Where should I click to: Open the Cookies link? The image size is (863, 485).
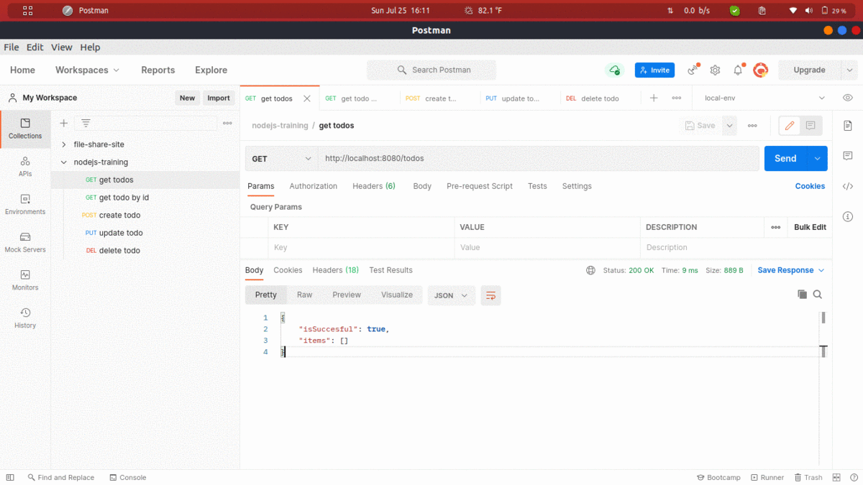[810, 186]
